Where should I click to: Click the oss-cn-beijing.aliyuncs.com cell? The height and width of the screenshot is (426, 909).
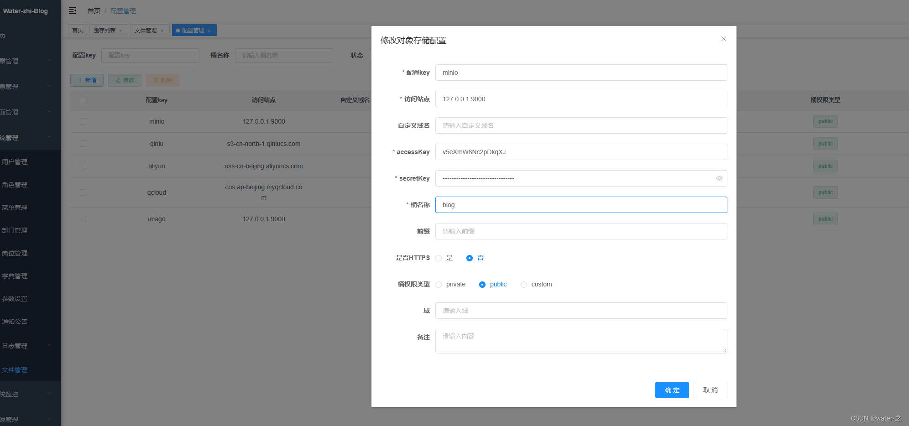(264, 166)
